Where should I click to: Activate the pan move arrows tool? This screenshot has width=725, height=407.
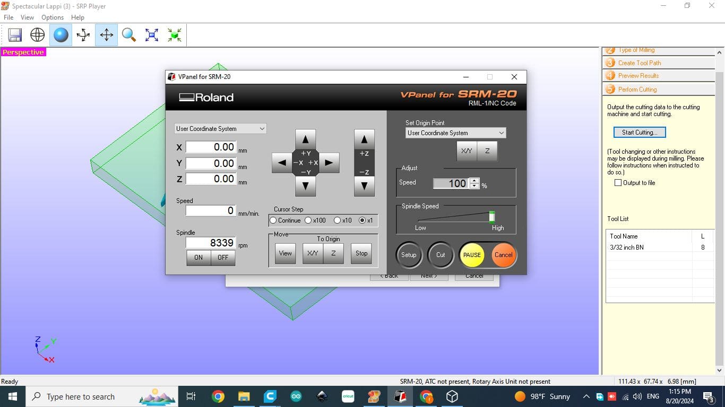106,35
